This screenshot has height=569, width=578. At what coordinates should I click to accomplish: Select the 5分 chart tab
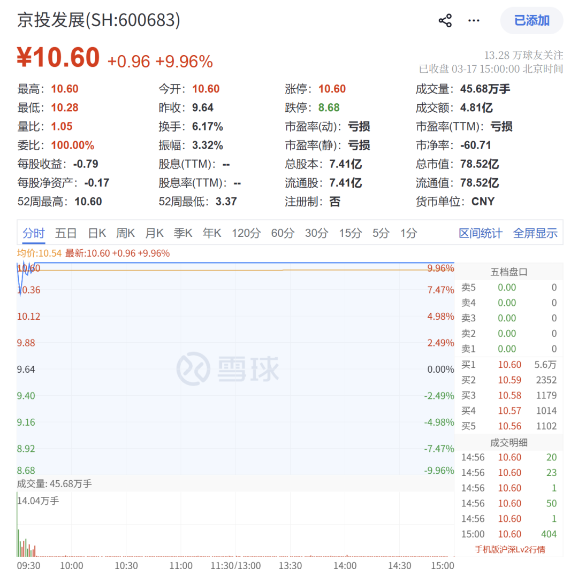click(x=381, y=233)
